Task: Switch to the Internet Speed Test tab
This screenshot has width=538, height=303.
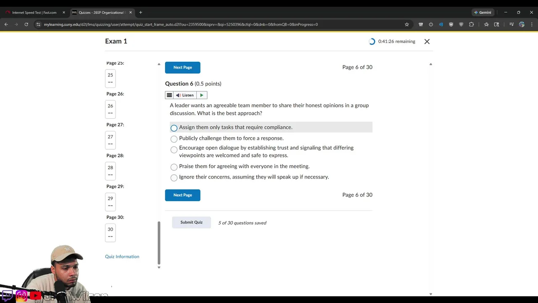Action: click(x=34, y=13)
